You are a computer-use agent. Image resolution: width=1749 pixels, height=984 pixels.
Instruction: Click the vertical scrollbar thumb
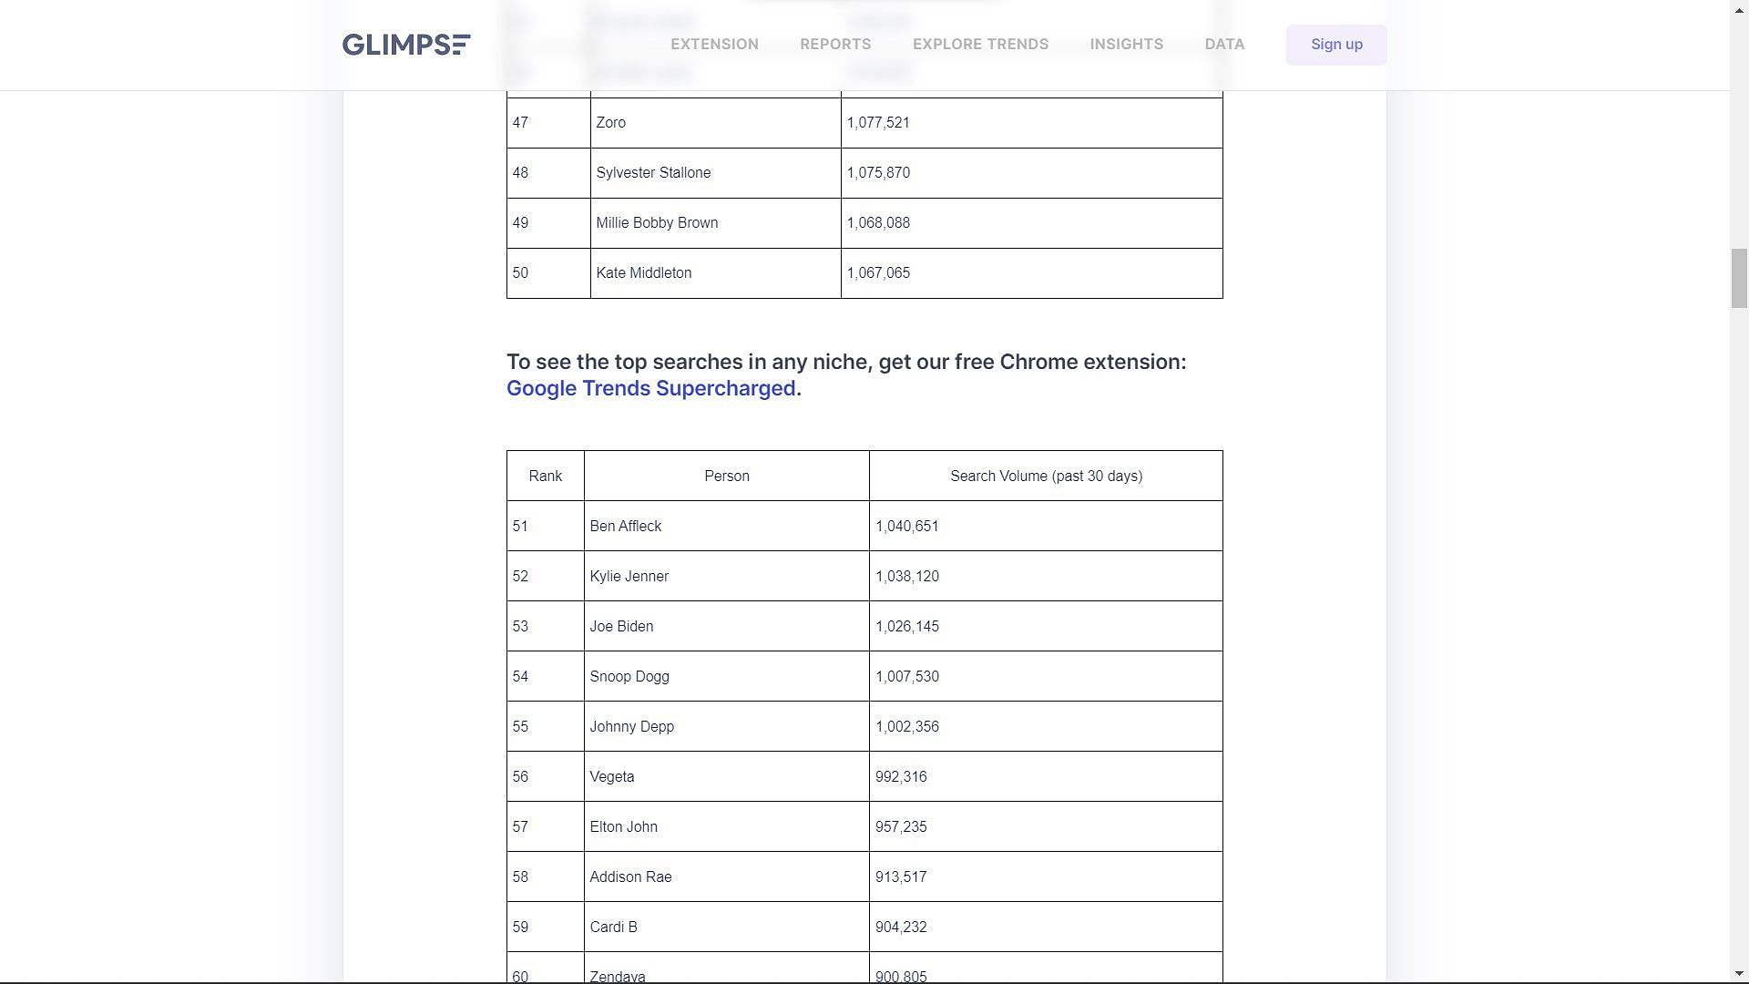(x=1739, y=278)
